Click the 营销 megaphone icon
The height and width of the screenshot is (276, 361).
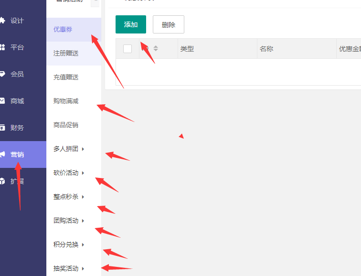click(2, 155)
